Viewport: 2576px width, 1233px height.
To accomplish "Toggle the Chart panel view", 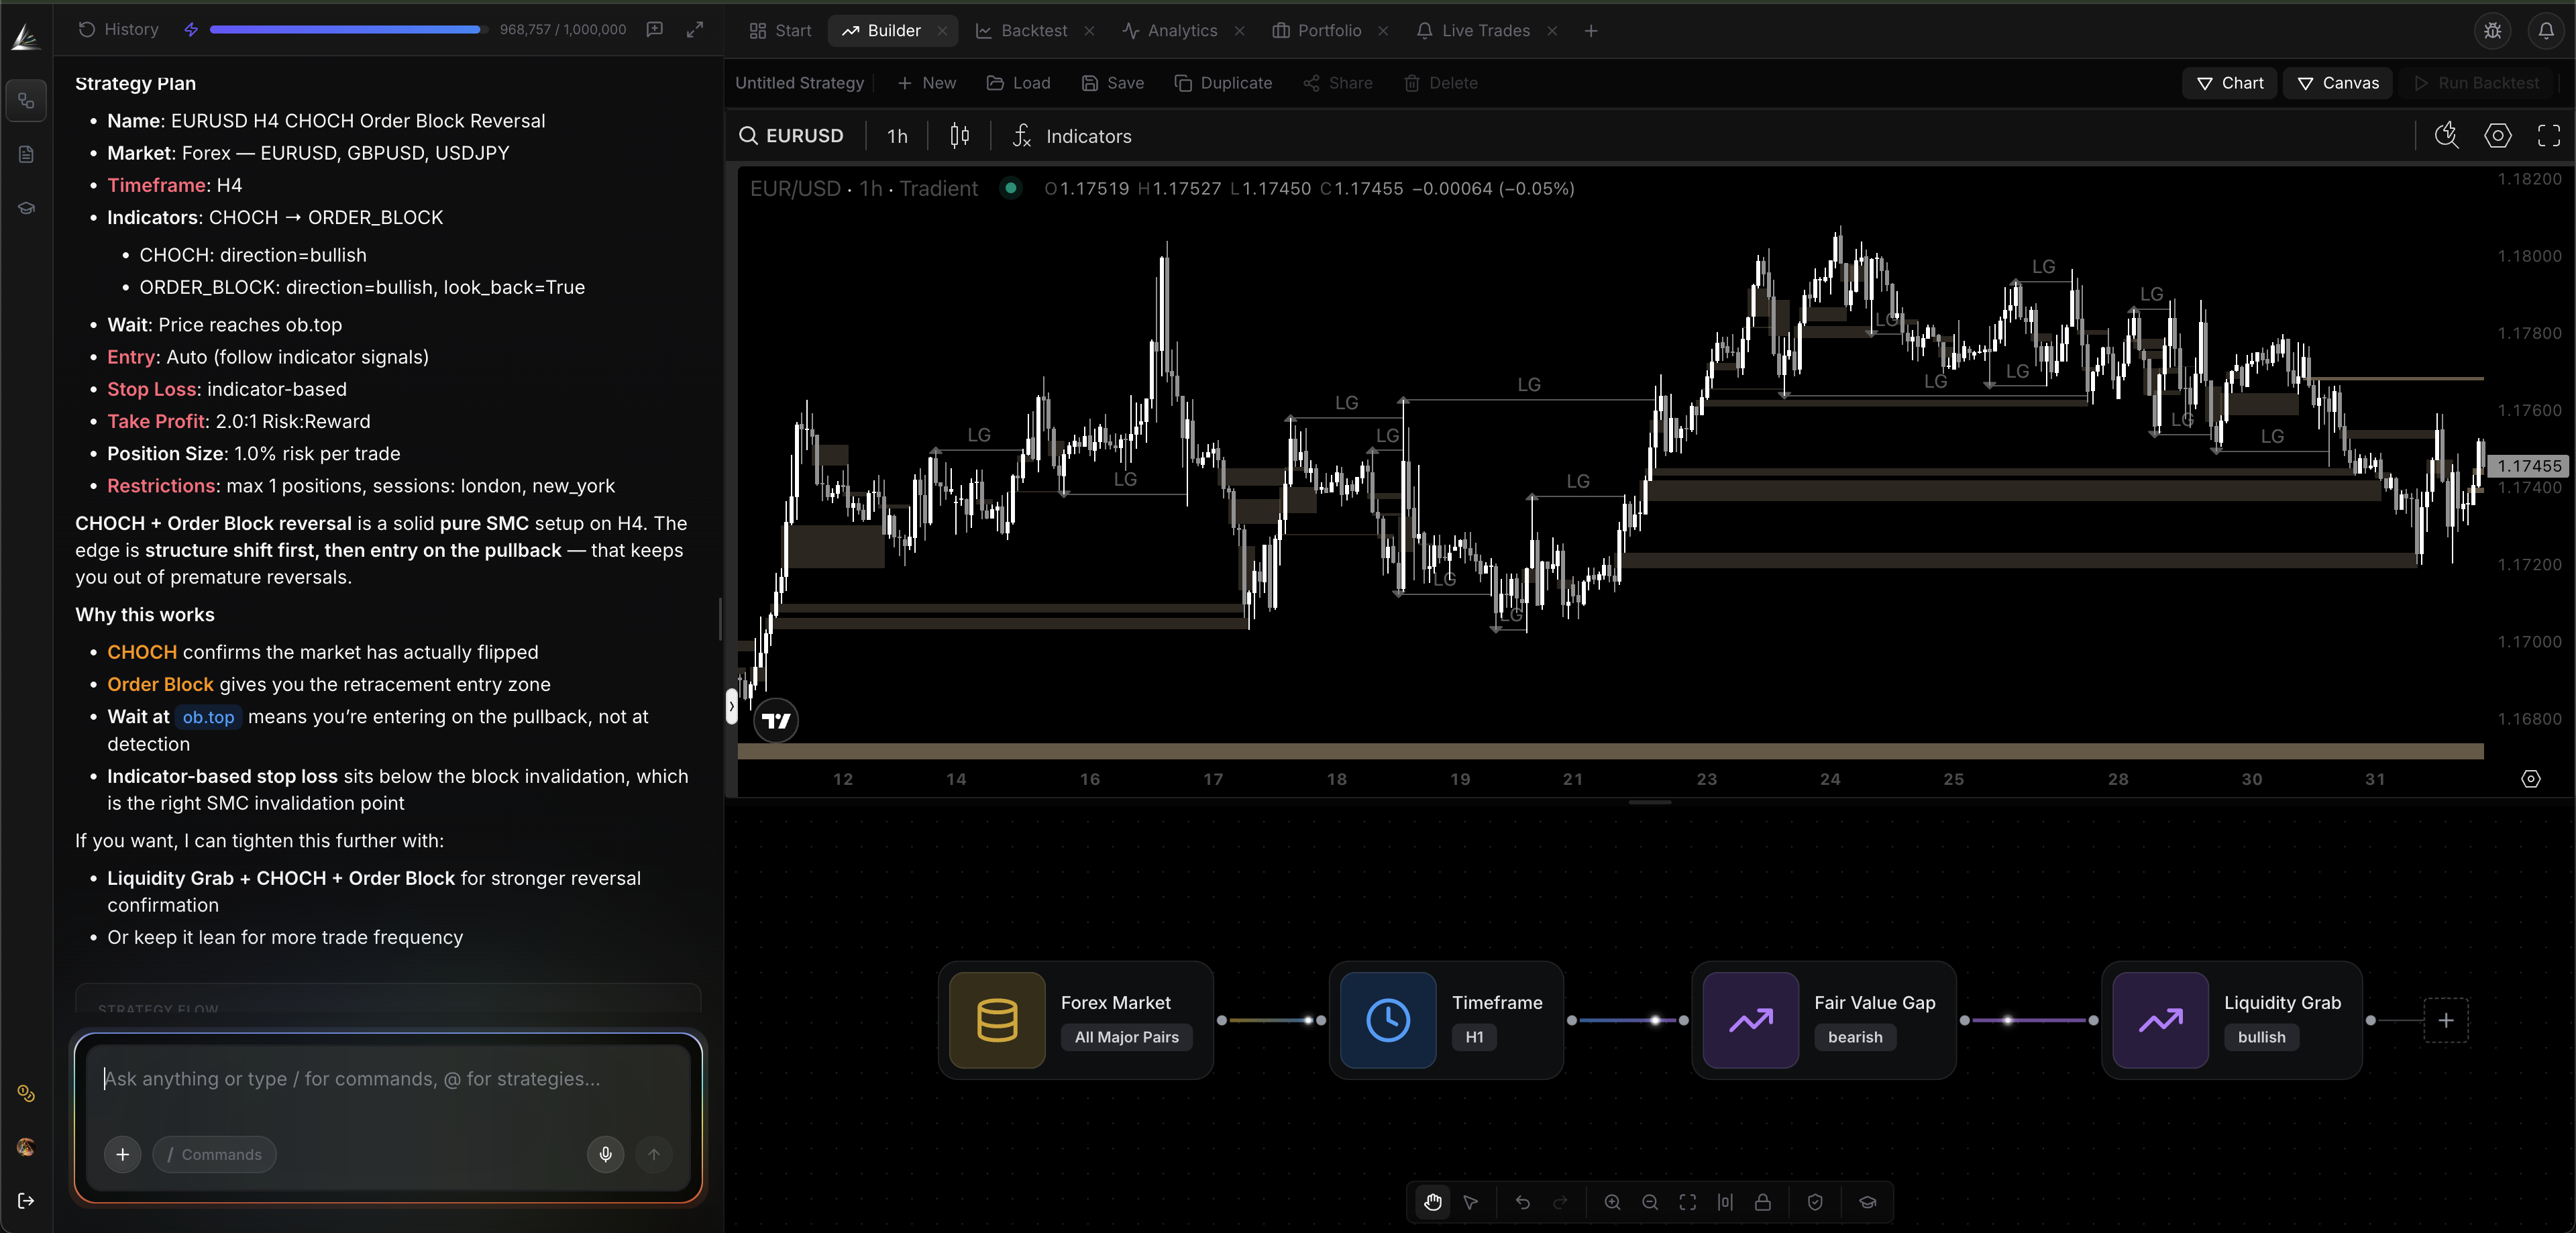I will tap(2229, 83).
